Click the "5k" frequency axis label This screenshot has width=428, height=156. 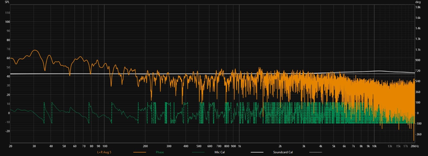tap(334, 146)
